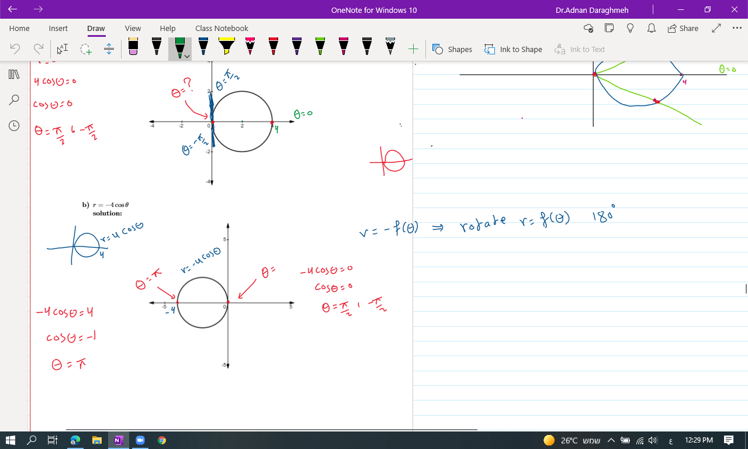The width and height of the screenshot is (748, 449).
Task: Select the Lasso Select tool
Action: click(86, 50)
